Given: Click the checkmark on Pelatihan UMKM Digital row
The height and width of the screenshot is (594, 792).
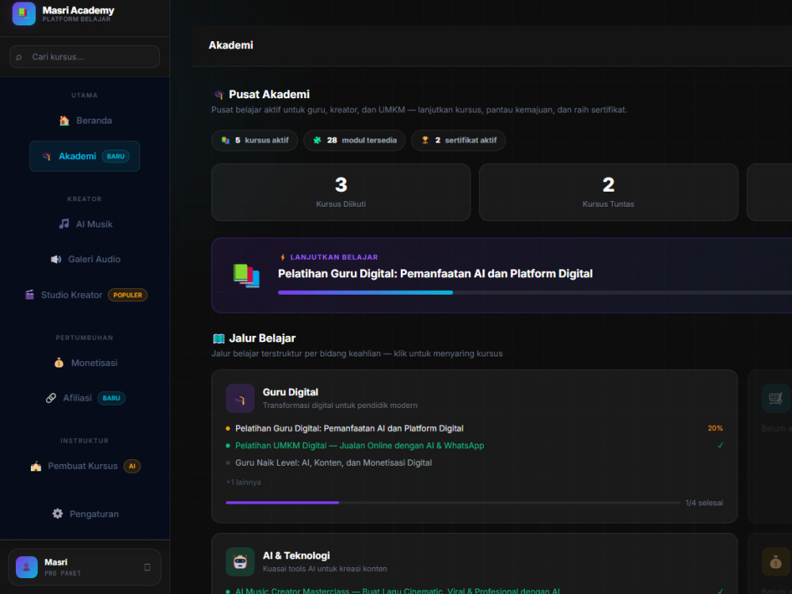Looking at the screenshot, I should pyautogui.click(x=720, y=445).
